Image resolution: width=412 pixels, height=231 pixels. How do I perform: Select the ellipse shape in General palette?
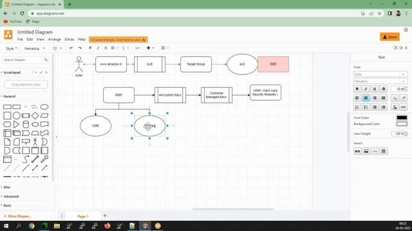(x=44, y=107)
